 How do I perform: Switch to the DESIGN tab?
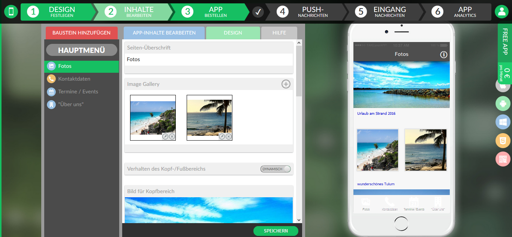pyautogui.click(x=233, y=33)
